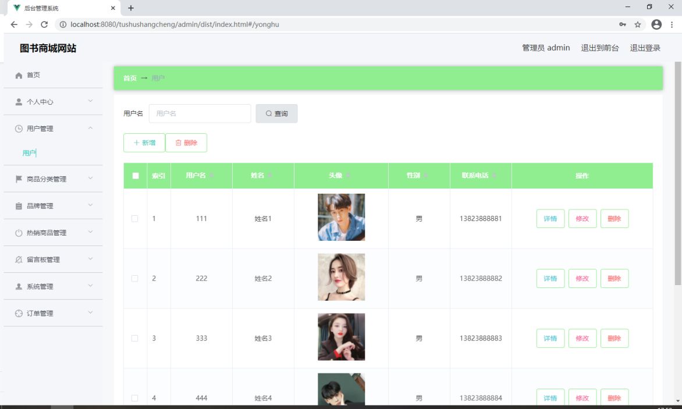Check the row checkbox for user 333

click(x=135, y=338)
